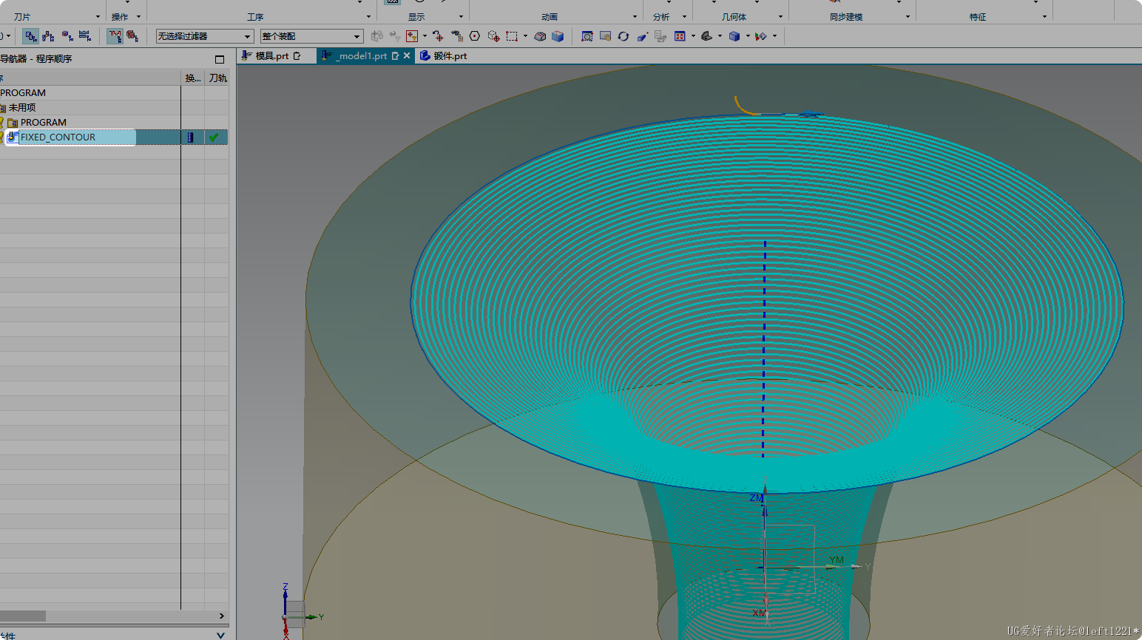This screenshot has width=1142, height=640.
Task: Expand the 操作 ribbon group arrow
Action: (x=138, y=17)
